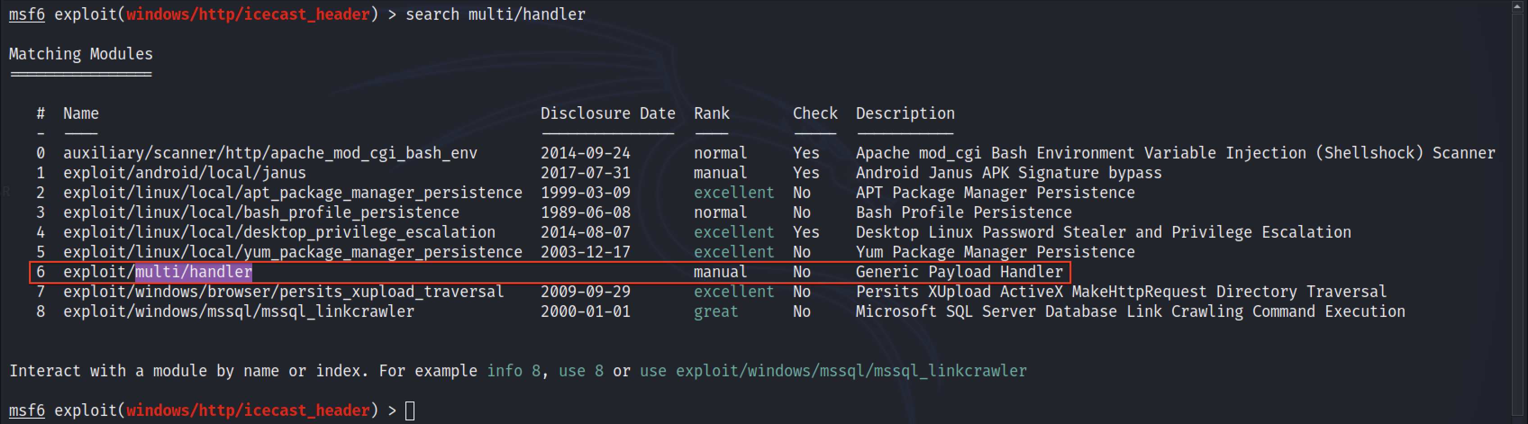This screenshot has width=1528, height=424.
Task: Click 'Generic Payload Handler' description
Action: (x=959, y=272)
